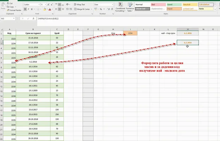
Task: Apply the Good cell style
Action: 174,5
